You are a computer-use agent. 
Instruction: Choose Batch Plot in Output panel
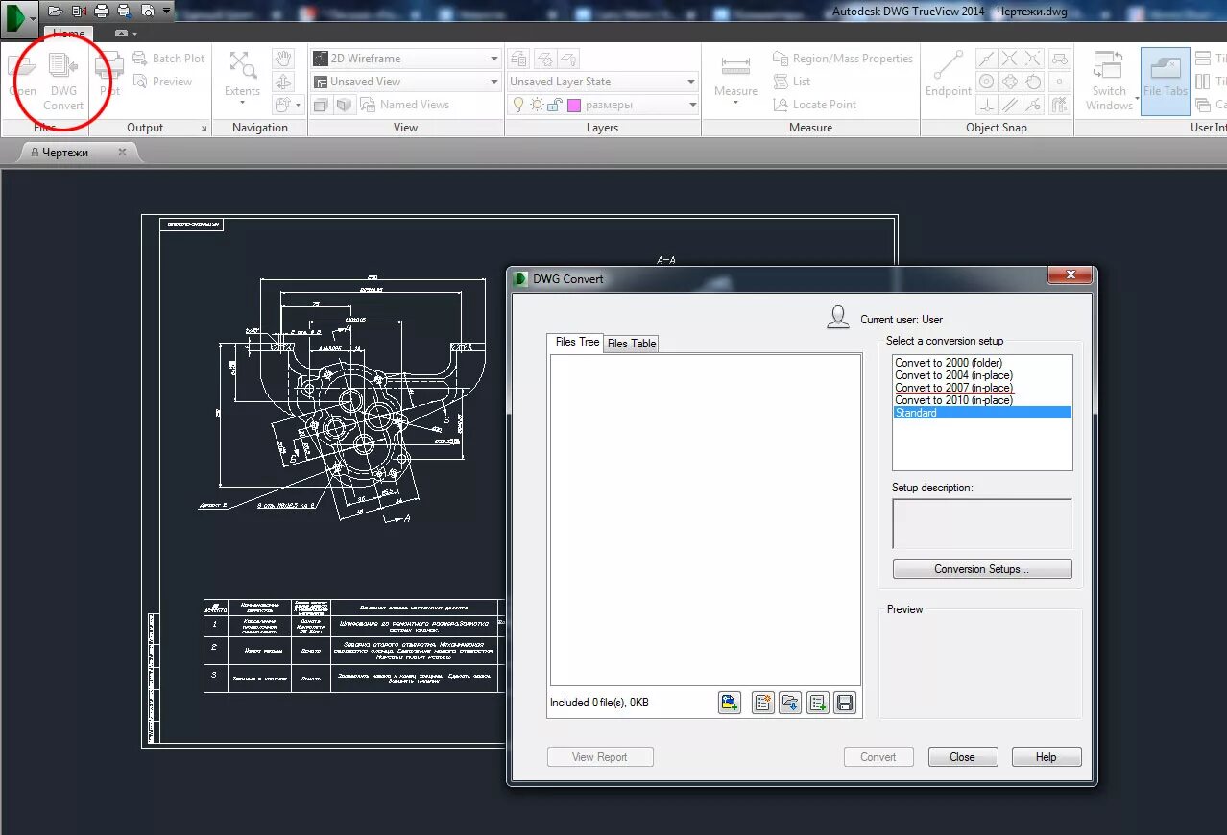pos(168,59)
